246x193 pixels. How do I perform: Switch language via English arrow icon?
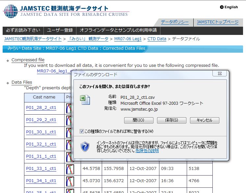222,7
